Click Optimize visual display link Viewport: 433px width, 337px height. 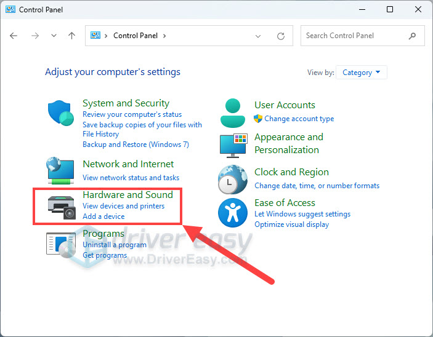point(291,224)
